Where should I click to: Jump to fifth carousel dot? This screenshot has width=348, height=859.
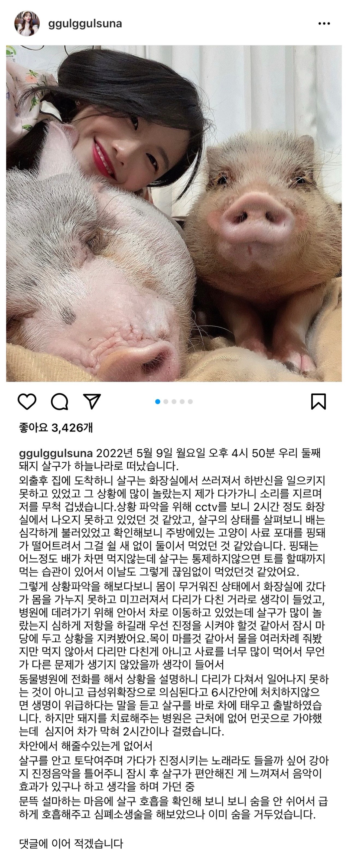pos(190,401)
